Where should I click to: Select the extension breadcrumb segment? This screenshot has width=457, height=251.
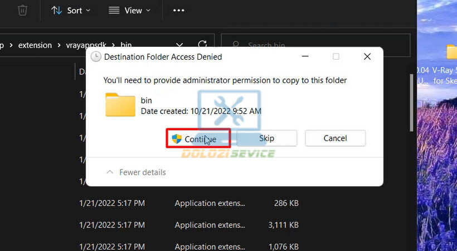pyautogui.click(x=35, y=45)
